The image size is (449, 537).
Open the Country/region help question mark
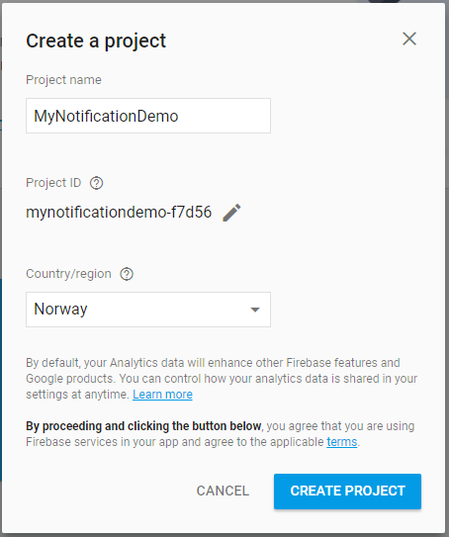pyautogui.click(x=127, y=274)
